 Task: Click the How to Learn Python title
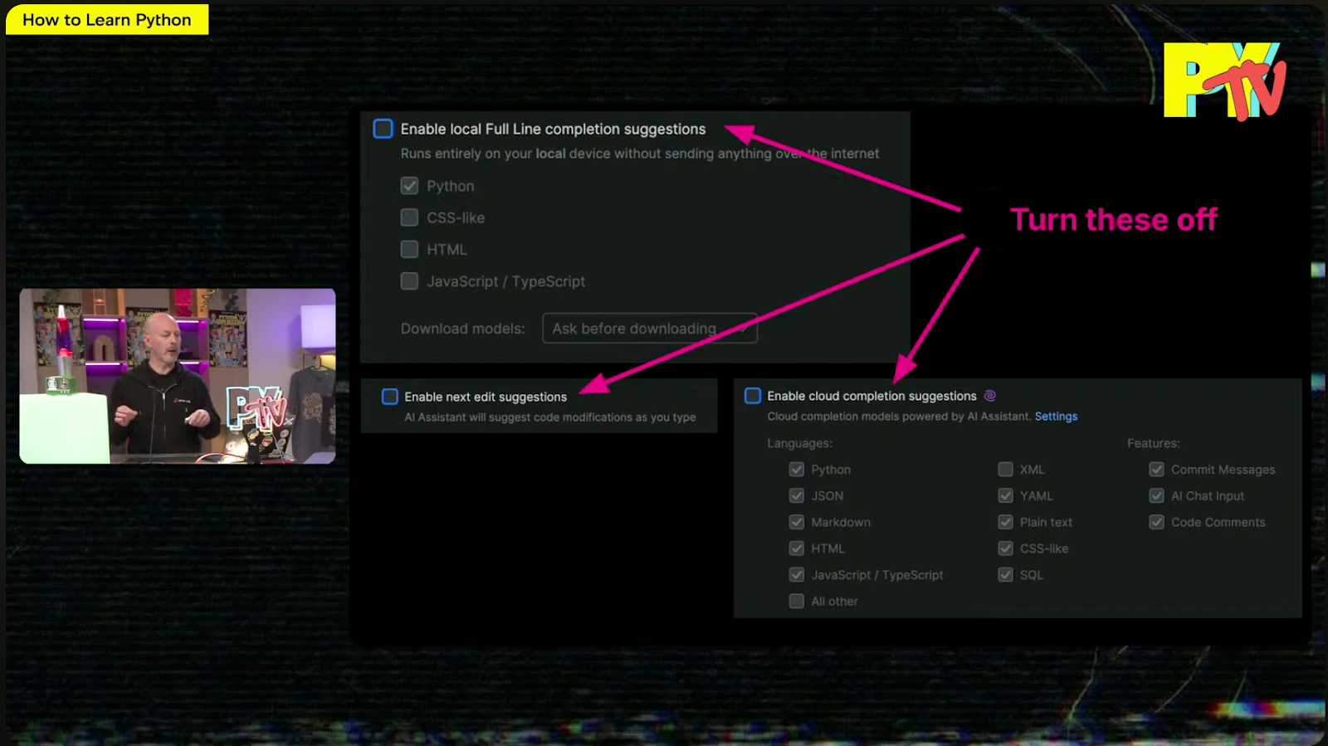(x=107, y=20)
